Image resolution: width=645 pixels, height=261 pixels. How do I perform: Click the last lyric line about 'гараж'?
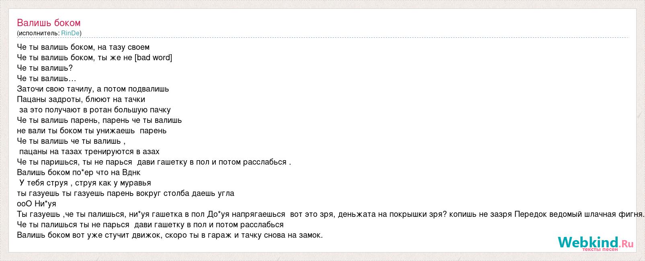click(x=170, y=235)
